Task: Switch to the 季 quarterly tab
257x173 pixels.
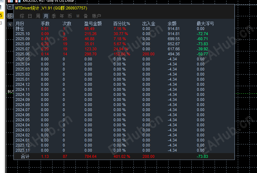Action: coord(54,16)
